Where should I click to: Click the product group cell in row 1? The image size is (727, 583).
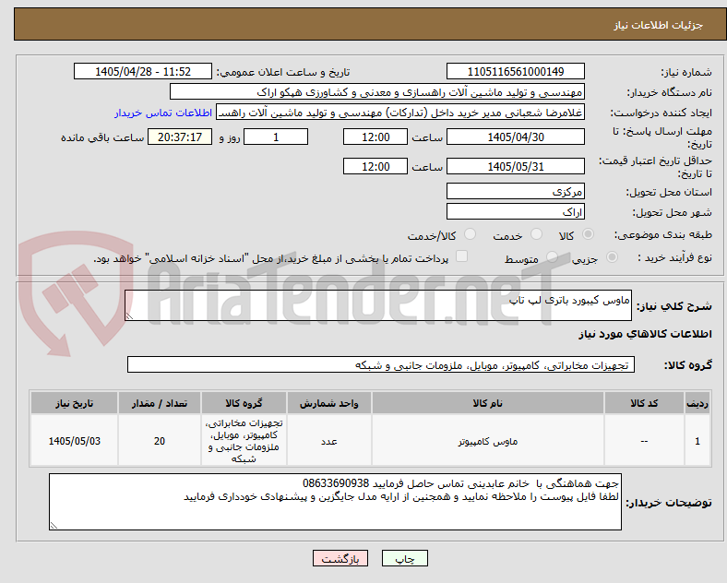click(244, 441)
